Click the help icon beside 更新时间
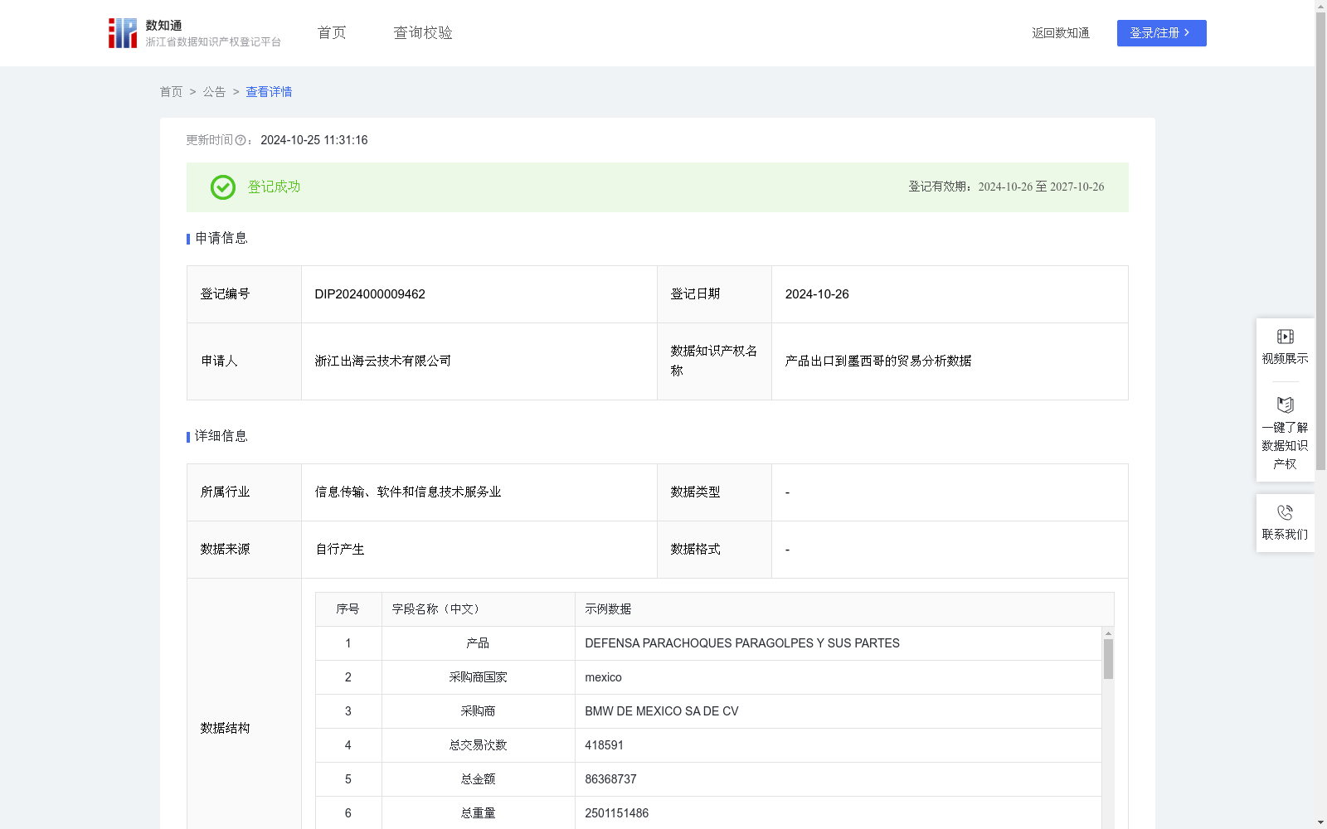 [241, 141]
